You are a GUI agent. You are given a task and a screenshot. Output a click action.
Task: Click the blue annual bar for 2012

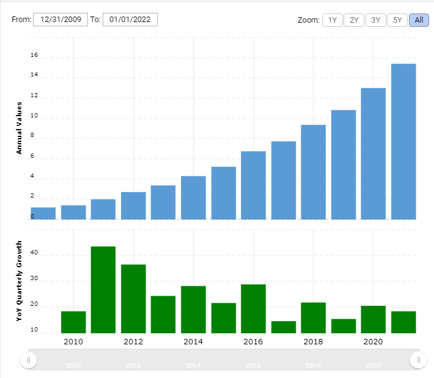pos(133,206)
